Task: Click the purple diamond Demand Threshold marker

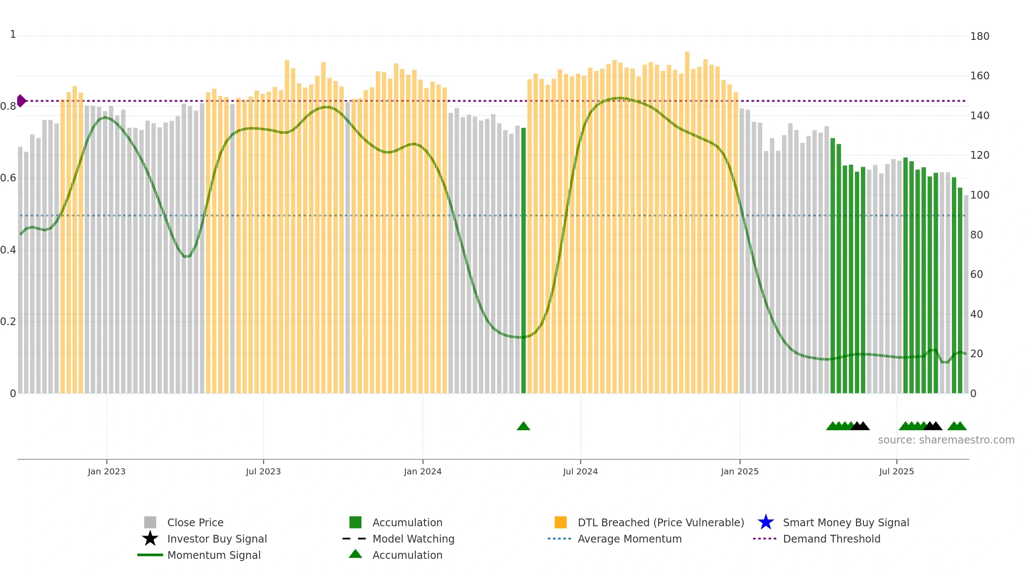Action: [x=21, y=101]
